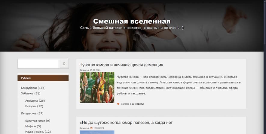
Task: Open the Наука и жизнь subcategory
Action: pos(35,132)
